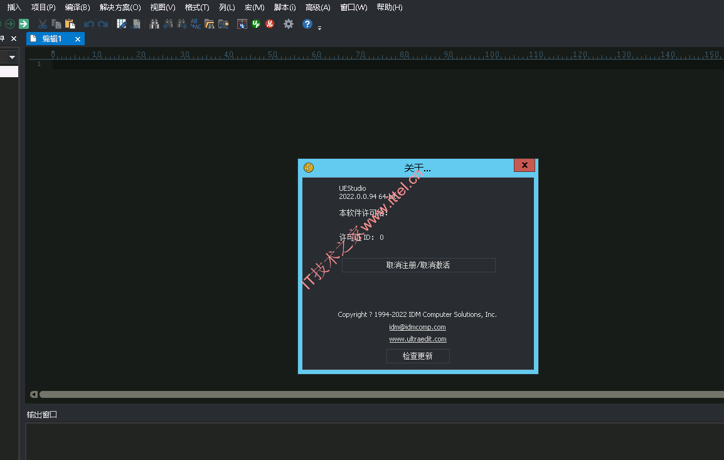Click Find Next binoculars icon
The image size is (724, 460).
point(182,24)
